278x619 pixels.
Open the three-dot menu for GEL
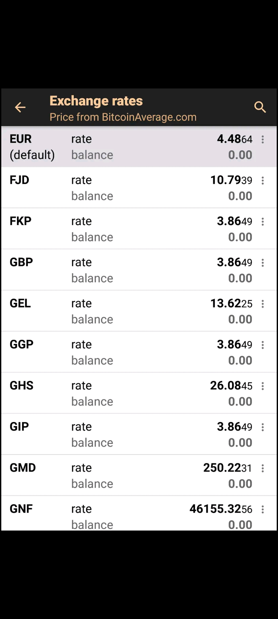[263, 304]
